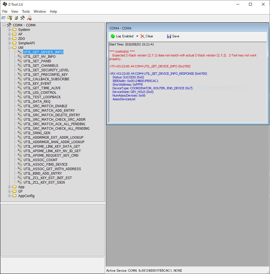Click the yellow script toolbar icon
The image size is (270, 274).
point(16,18)
